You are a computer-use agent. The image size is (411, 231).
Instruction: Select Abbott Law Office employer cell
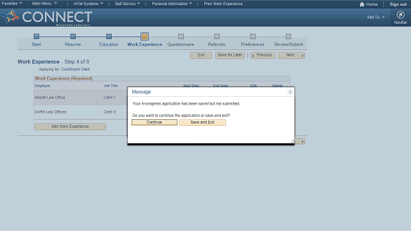50,97
